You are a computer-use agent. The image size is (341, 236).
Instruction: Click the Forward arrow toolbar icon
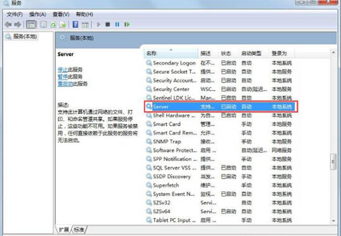click(x=18, y=25)
